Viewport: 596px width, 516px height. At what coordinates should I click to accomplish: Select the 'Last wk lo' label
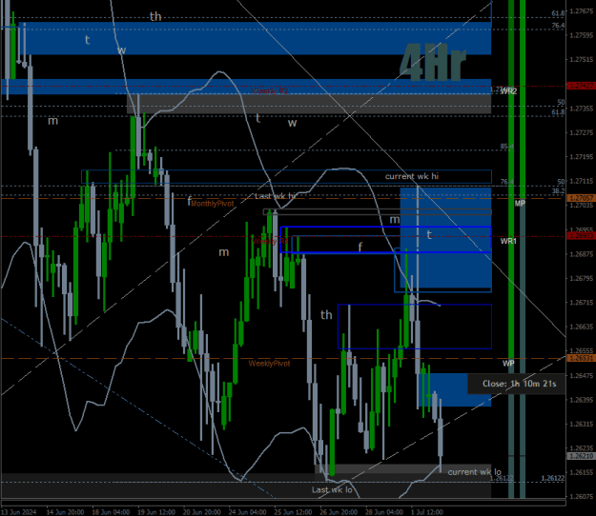click(x=332, y=490)
